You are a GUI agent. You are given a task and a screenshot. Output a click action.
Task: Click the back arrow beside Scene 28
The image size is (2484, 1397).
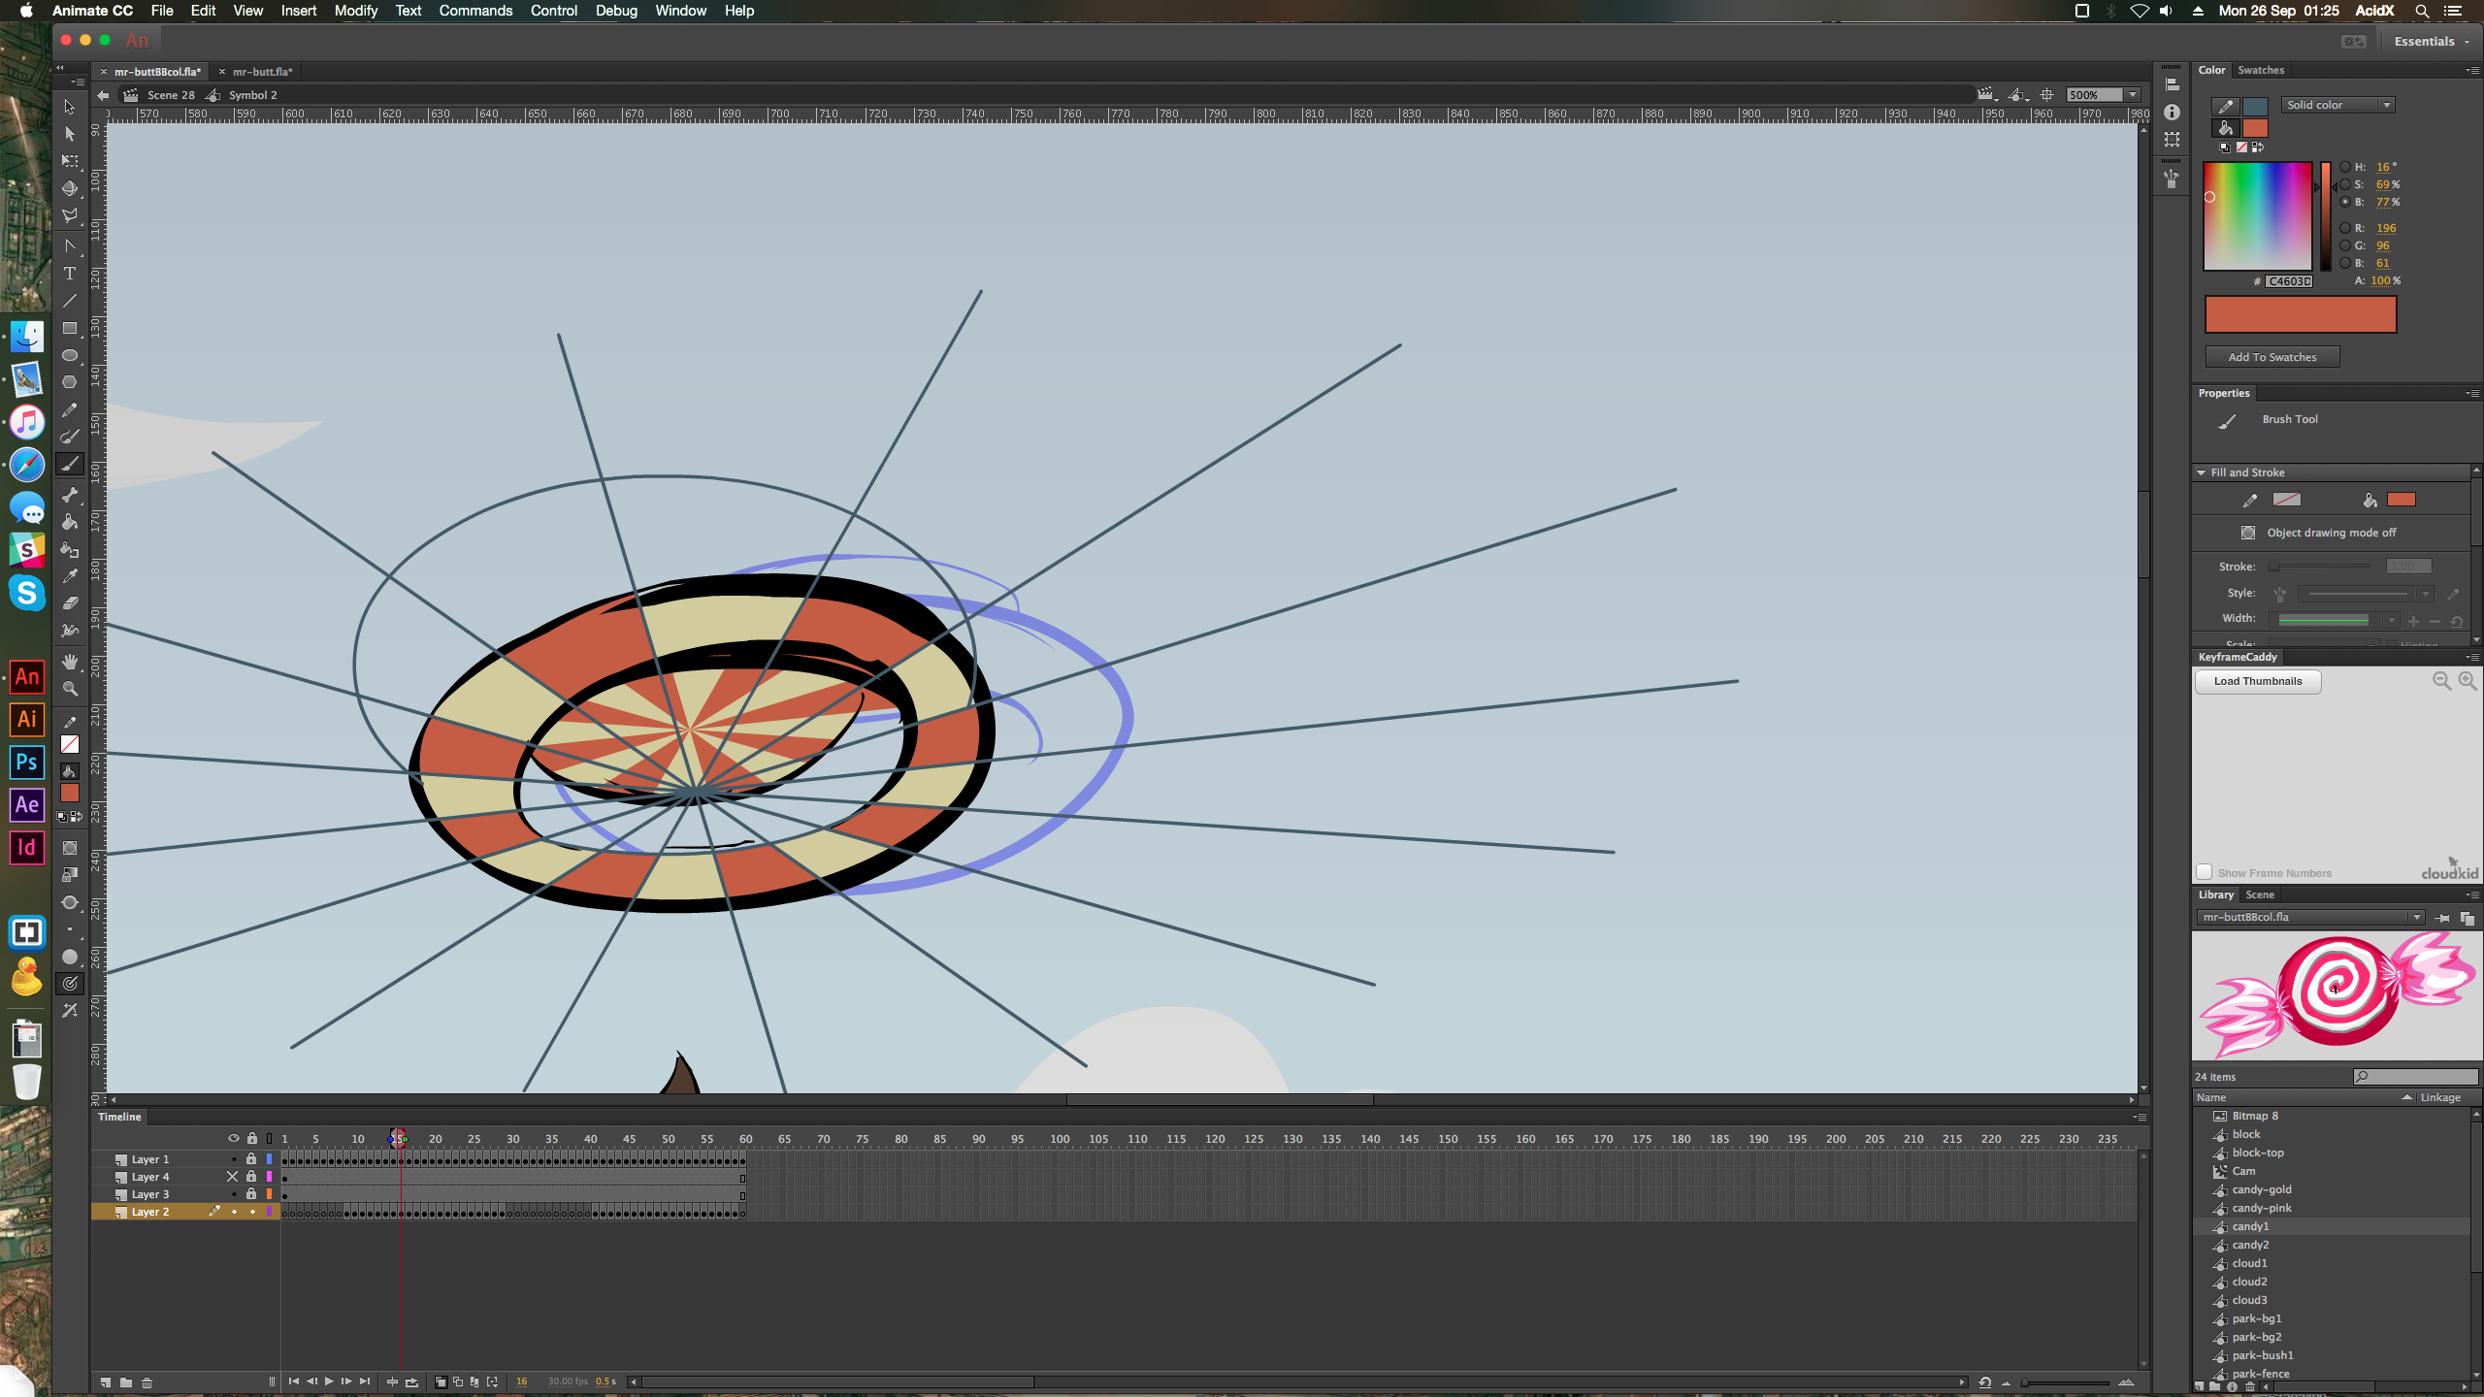point(103,95)
